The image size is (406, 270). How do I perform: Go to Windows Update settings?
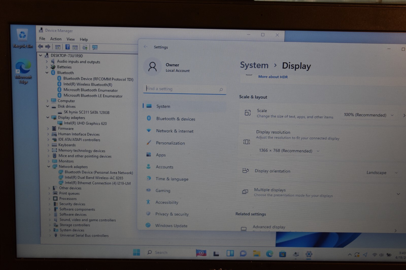point(183,225)
